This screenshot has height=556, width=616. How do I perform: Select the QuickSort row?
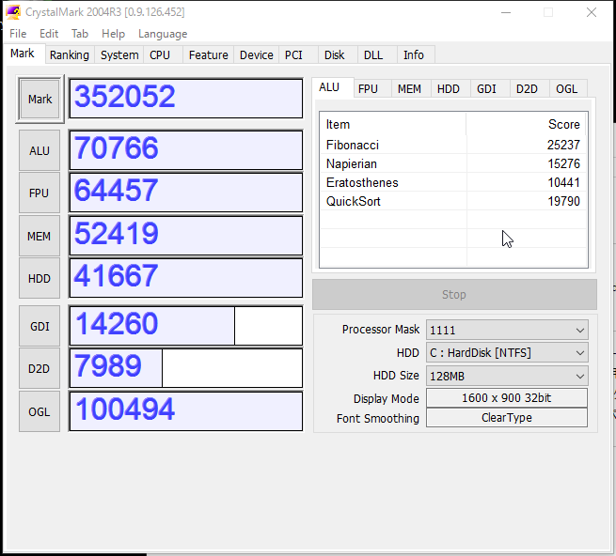(453, 201)
